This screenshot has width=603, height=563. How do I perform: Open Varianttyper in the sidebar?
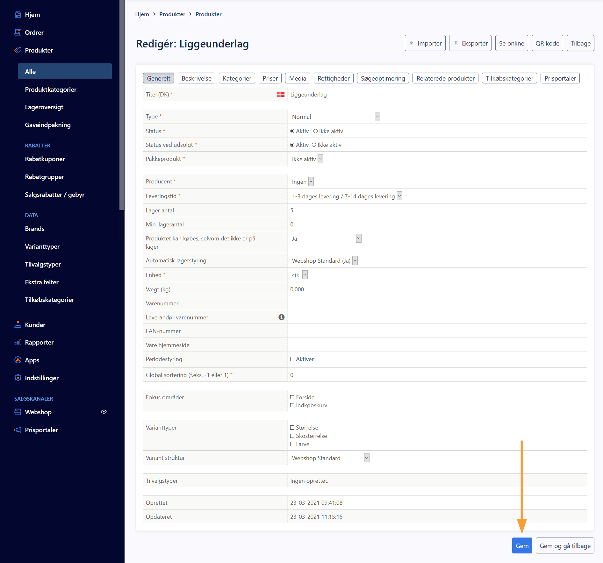pyautogui.click(x=42, y=246)
